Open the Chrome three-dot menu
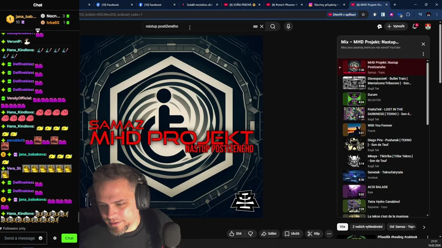Image resolution: width=442 pixels, height=248 pixels. coord(436,14)
